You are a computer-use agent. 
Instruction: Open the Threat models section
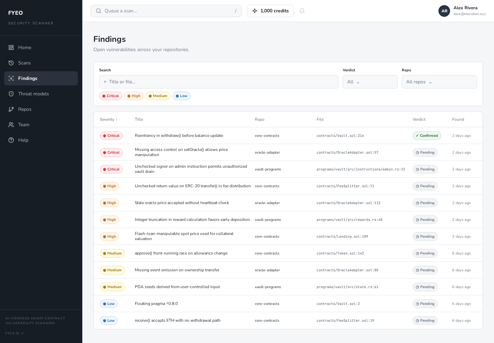coord(41,94)
